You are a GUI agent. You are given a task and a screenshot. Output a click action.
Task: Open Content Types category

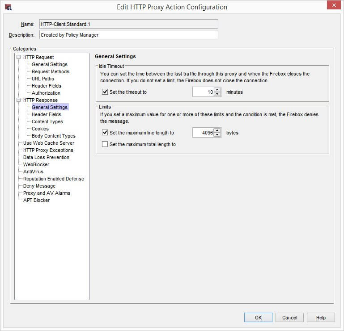(47, 122)
